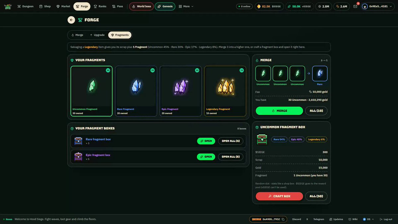
Task: Expand the OS selector in footer
Action: click(368, 219)
